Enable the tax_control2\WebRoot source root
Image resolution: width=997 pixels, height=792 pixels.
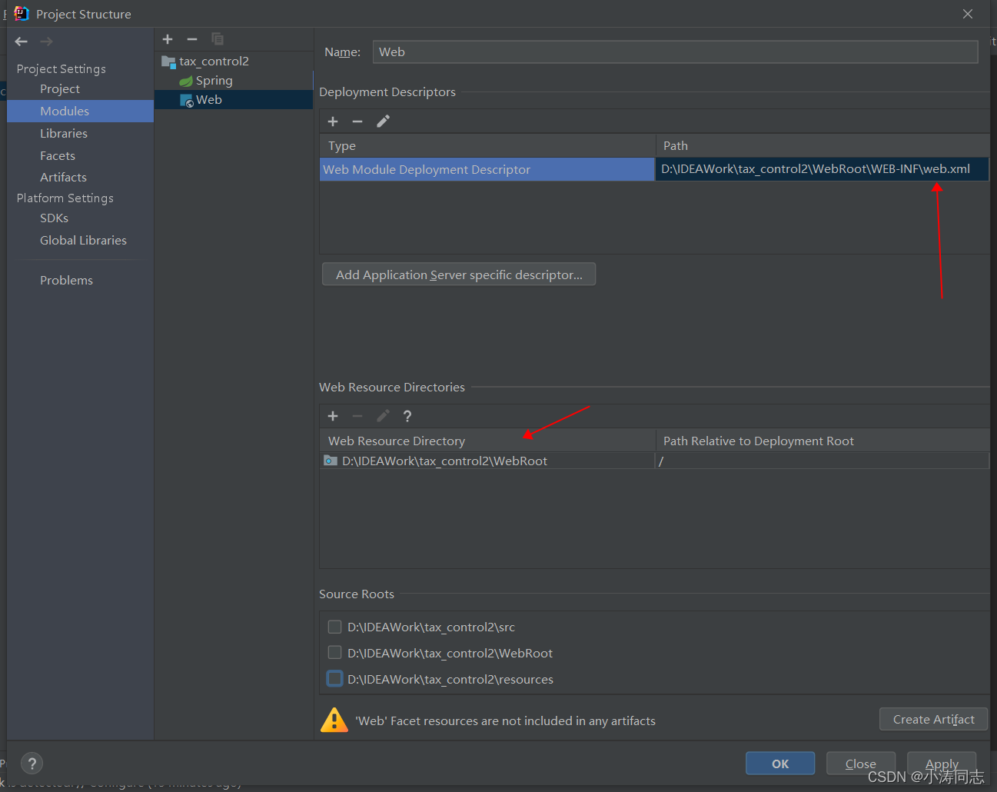334,653
